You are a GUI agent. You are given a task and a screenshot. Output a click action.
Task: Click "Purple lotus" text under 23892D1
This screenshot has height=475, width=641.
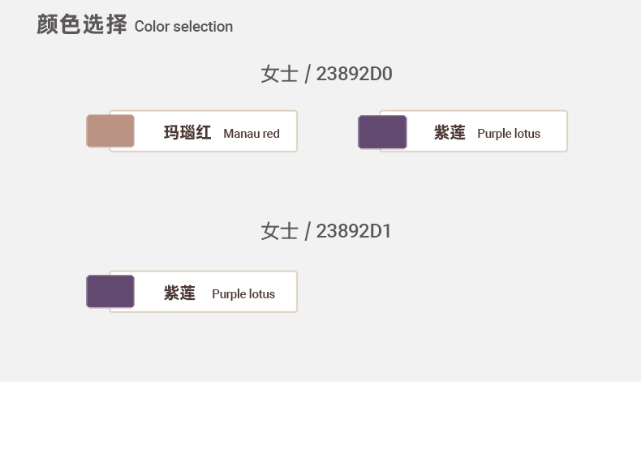tap(243, 294)
